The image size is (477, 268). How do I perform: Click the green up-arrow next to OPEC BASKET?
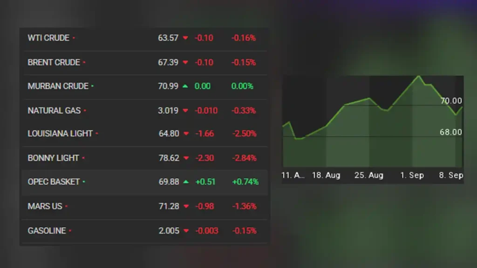coord(186,182)
